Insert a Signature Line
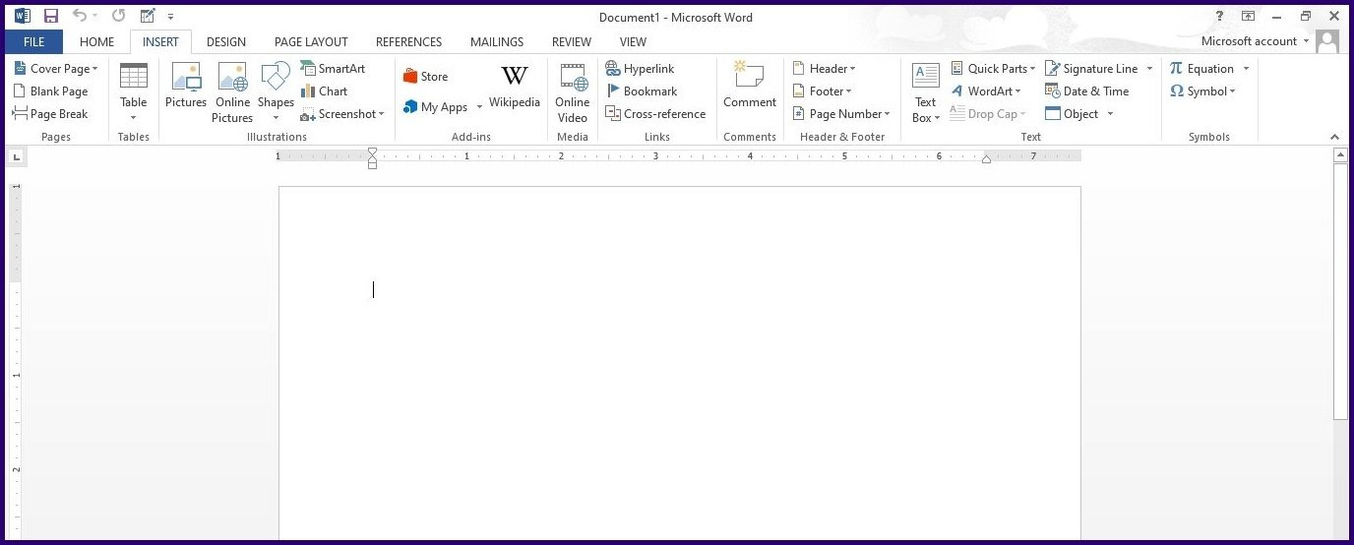Viewport: 1354px width, 545px height. [x=1091, y=69]
